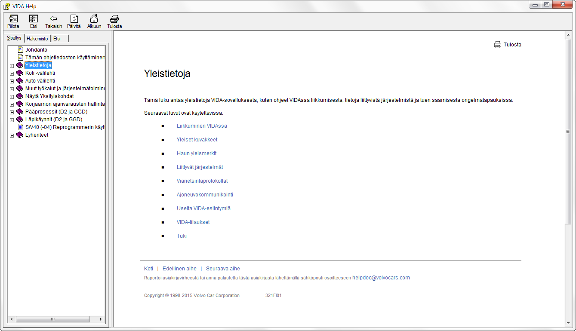Go to Seuraava aihe link
Viewport: 576px width, 331px height.
pyautogui.click(x=223, y=269)
